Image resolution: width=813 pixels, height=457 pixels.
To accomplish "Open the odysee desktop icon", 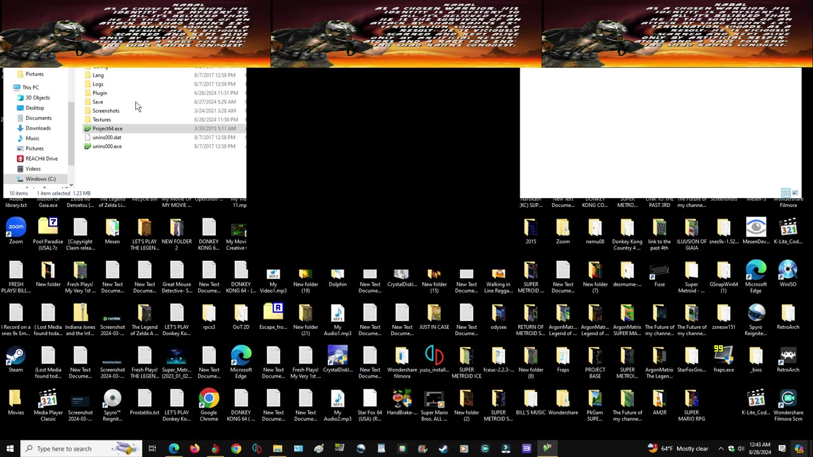I will [499, 317].
